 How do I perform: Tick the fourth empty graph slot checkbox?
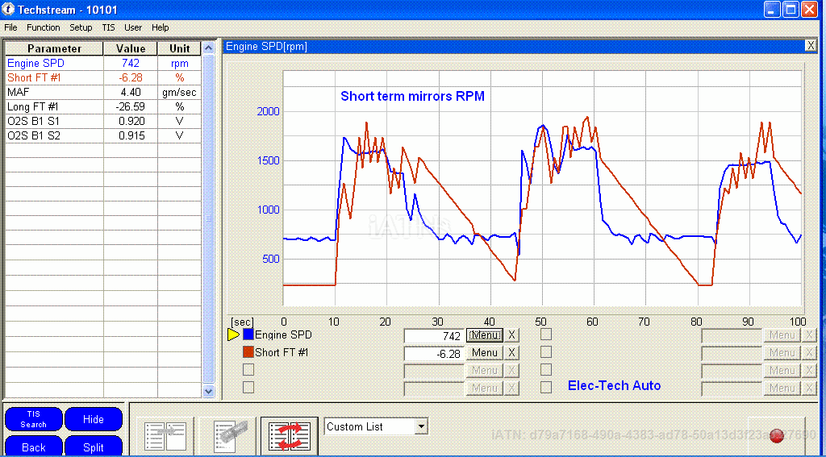pos(248,388)
